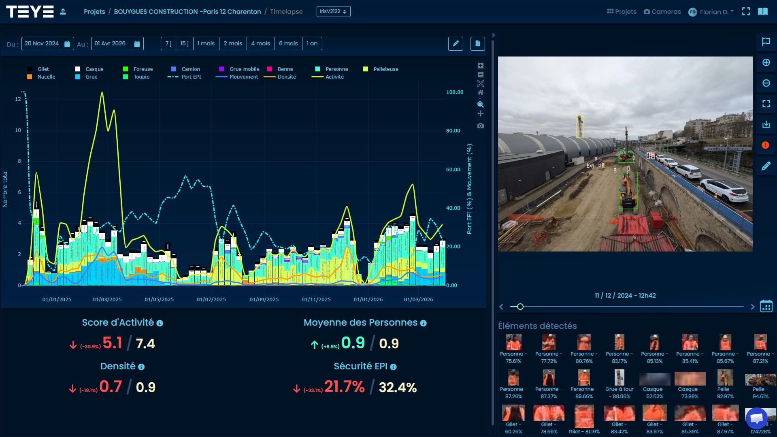The width and height of the screenshot is (777, 437).
Task: Select the 1 an range button
Action: point(312,43)
